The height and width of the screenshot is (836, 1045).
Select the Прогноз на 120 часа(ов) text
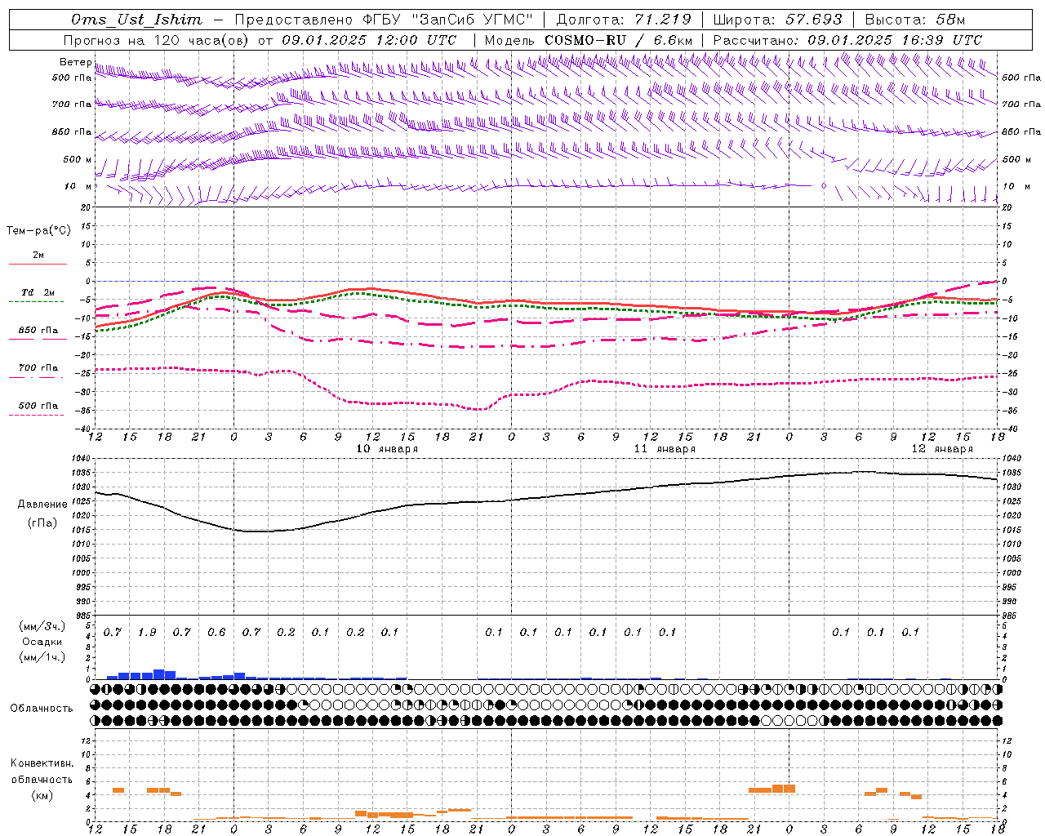point(157,40)
